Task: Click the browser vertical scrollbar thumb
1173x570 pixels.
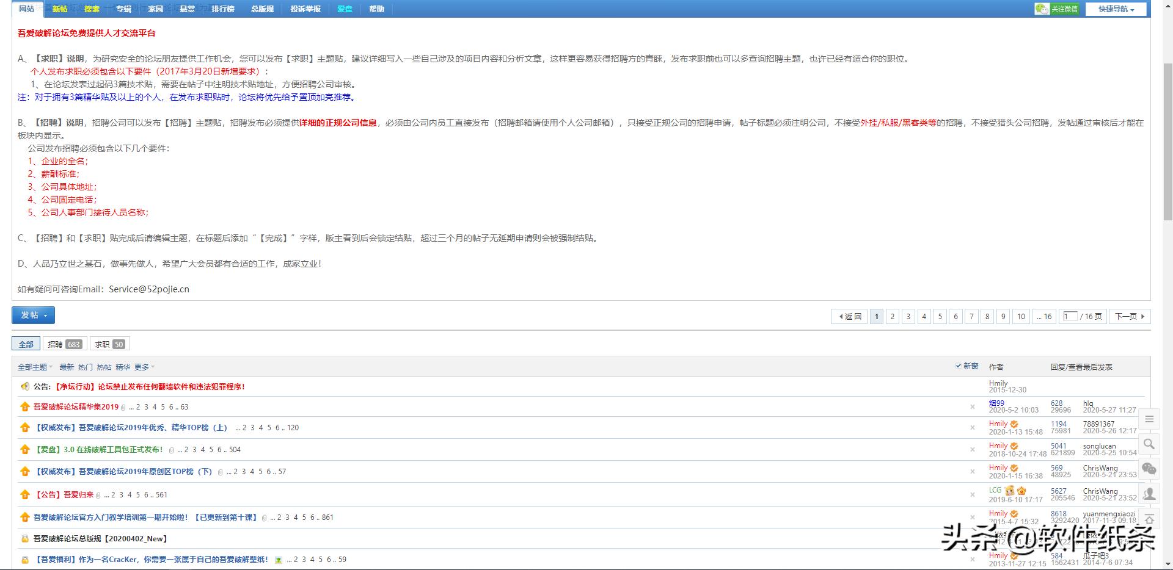Action: [x=1168, y=140]
